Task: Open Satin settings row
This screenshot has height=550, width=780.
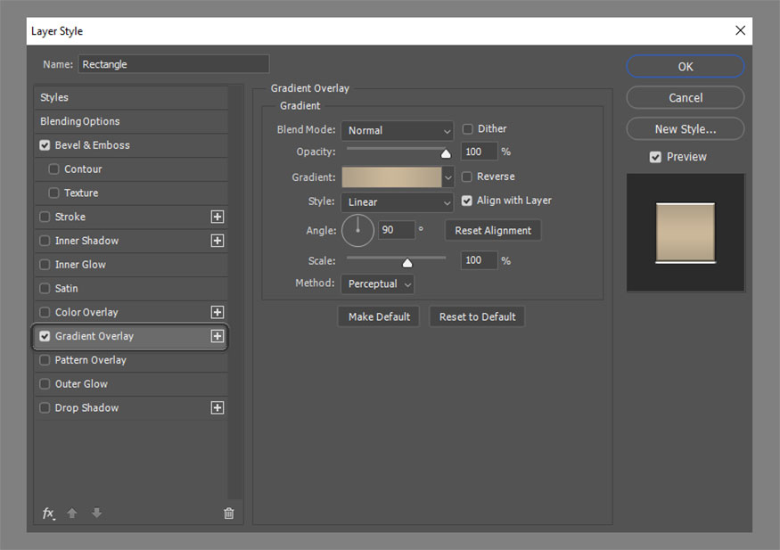Action: (131, 289)
